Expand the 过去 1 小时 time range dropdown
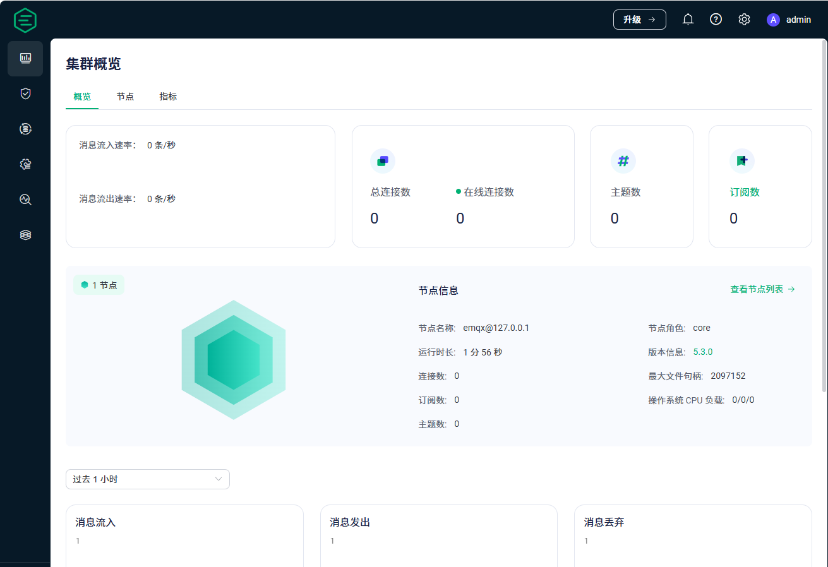The image size is (828, 567). click(x=148, y=479)
